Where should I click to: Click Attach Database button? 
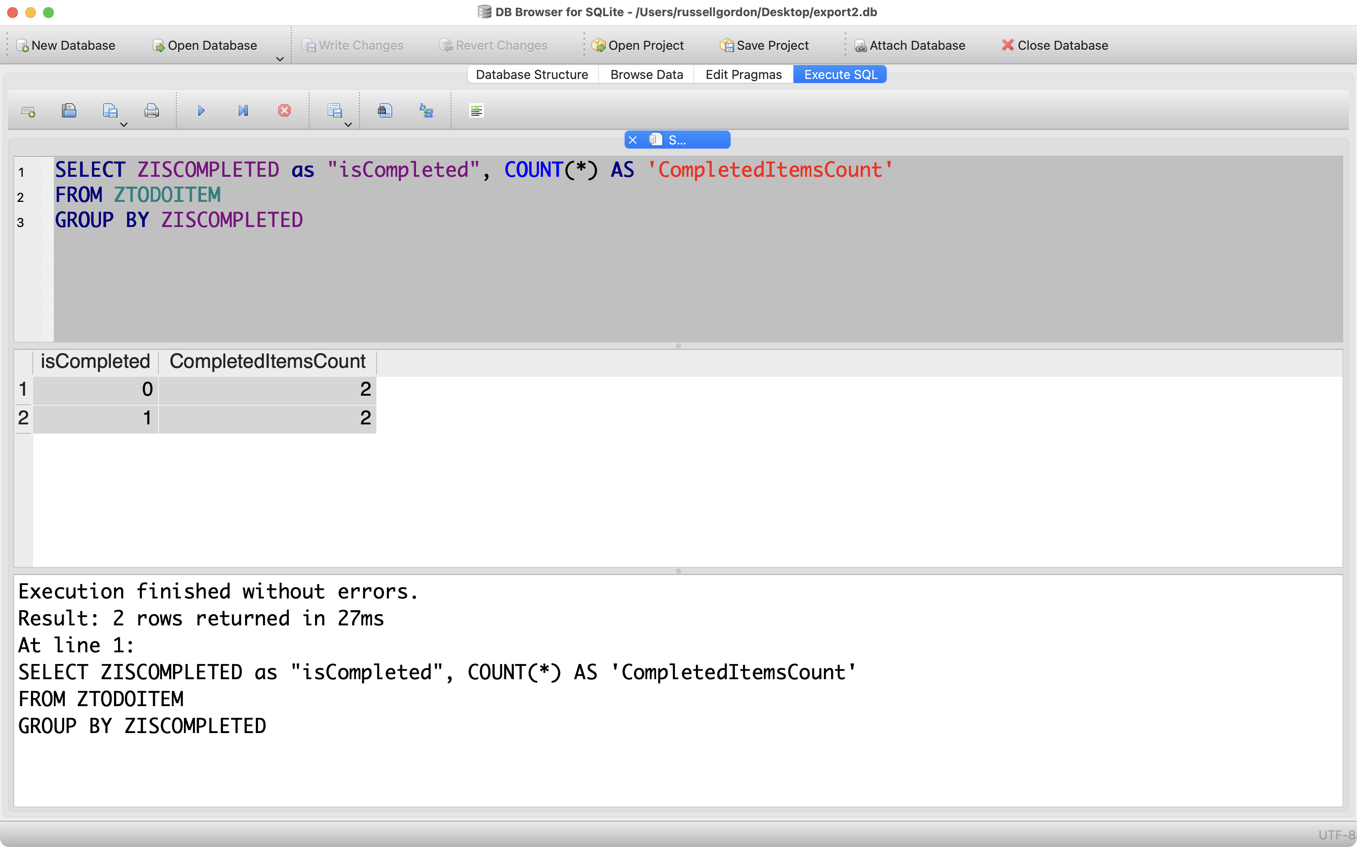point(909,45)
